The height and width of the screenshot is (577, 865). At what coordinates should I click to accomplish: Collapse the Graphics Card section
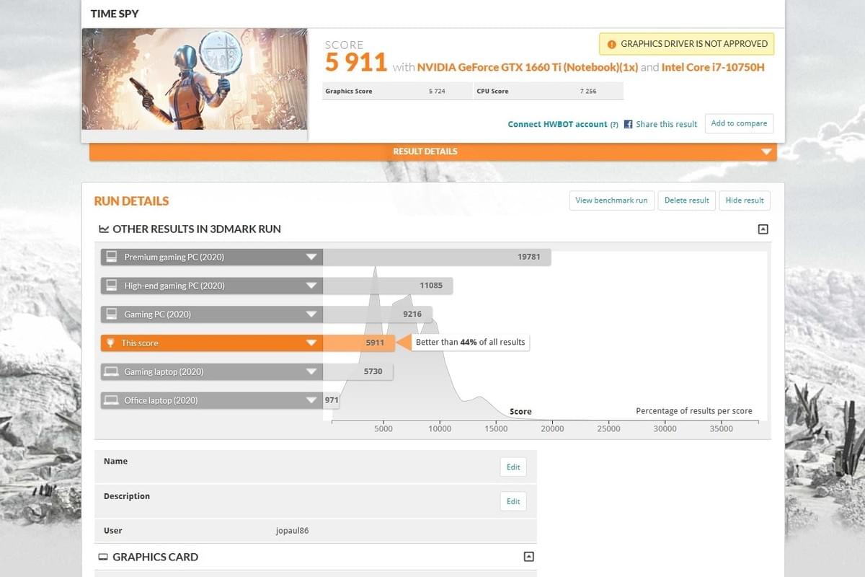[528, 557]
